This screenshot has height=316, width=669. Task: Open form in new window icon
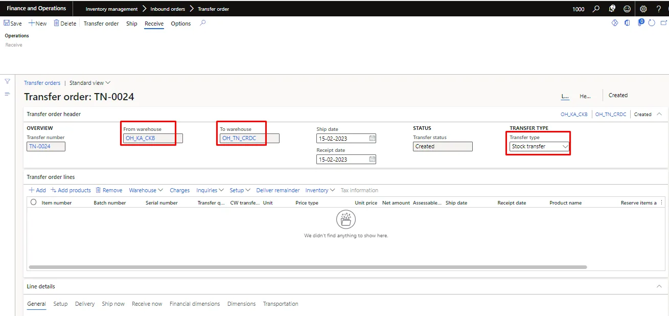pyautogui.click(x=664, y=23)
